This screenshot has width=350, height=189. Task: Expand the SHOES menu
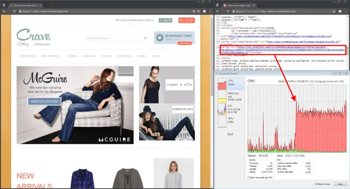tap(106, 56)
